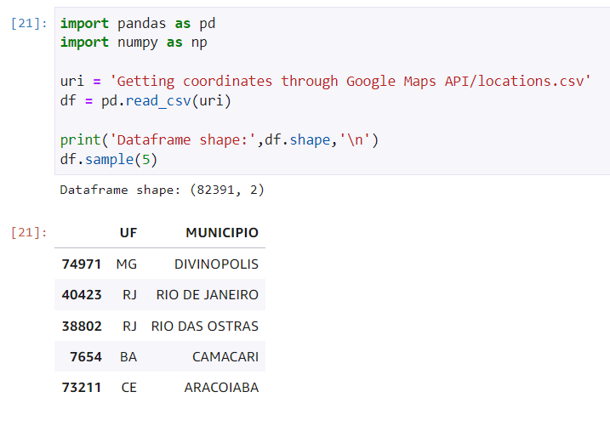Image resolution: width=610 pixels, height=426 pixels.
Task: Click the 'df.sample(5)' line
Action: [x=109, y=159]
